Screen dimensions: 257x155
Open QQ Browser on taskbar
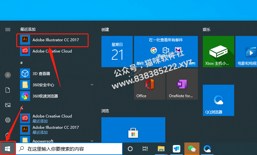[x=207, y=149]
